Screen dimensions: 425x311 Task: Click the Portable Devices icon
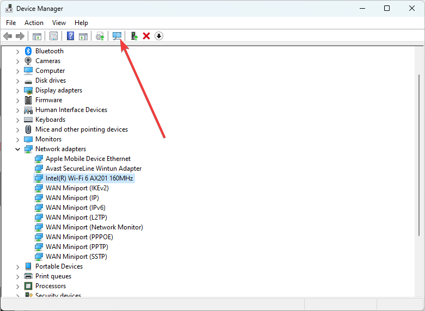click(28, 266)
